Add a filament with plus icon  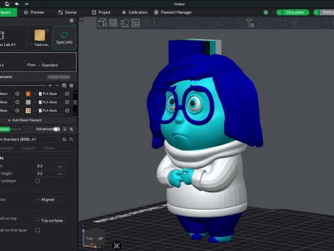(x=50, y=86)
